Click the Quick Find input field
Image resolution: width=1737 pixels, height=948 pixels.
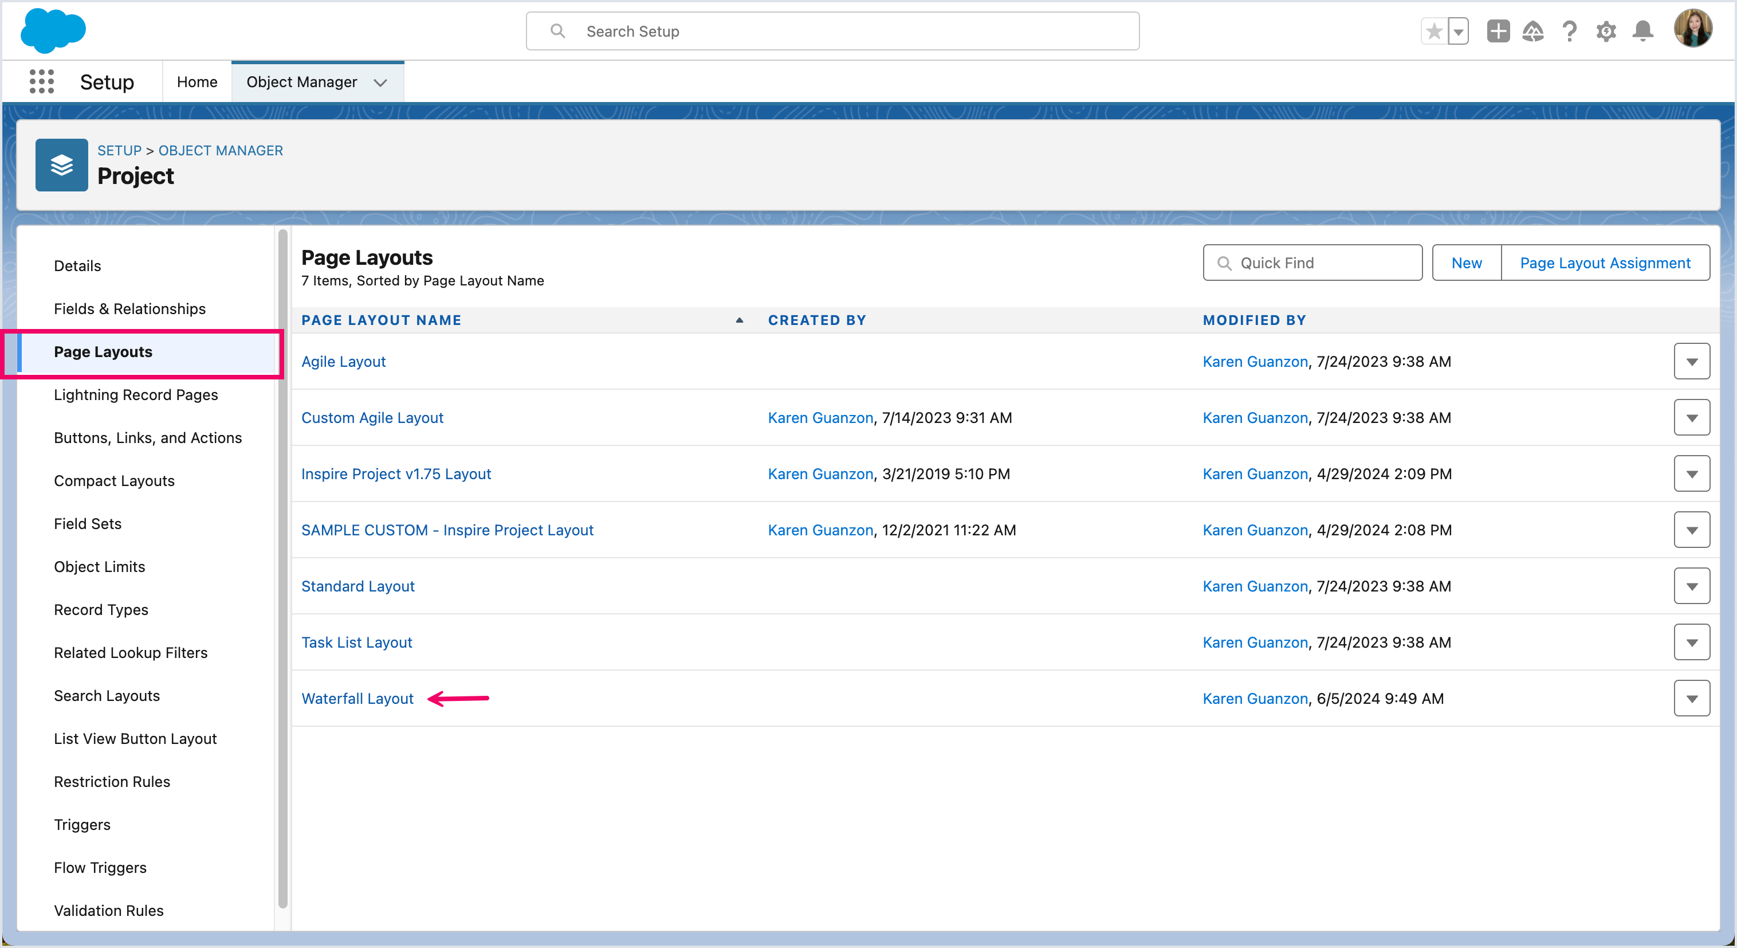1312,263
